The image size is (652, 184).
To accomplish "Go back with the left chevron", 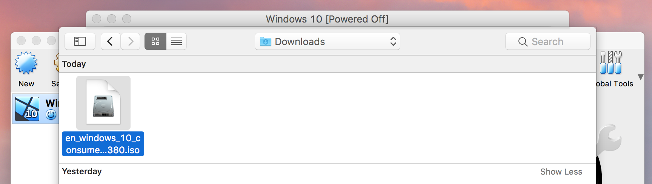I will (111, 41).
